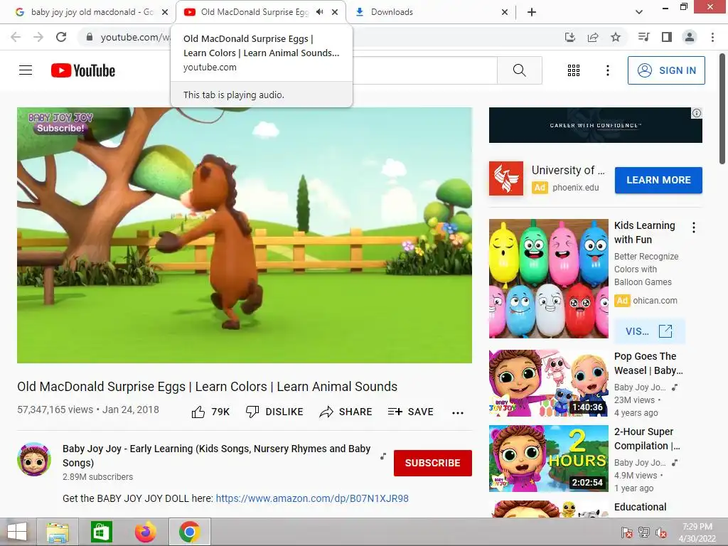
Task: Click the Action Center flag tray icon
Action: (x=627, y=532)
